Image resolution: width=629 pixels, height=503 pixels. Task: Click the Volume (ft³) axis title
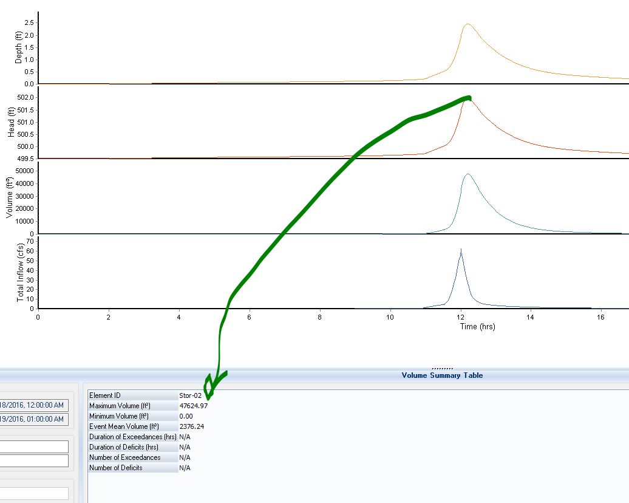(x=10, y=197)
